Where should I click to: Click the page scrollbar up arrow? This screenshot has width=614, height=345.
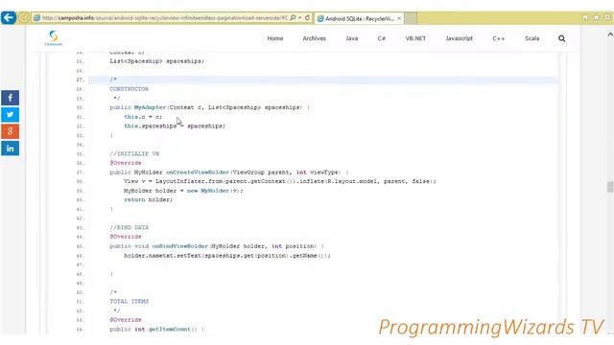pyautogui.click(x=610, y=34)
